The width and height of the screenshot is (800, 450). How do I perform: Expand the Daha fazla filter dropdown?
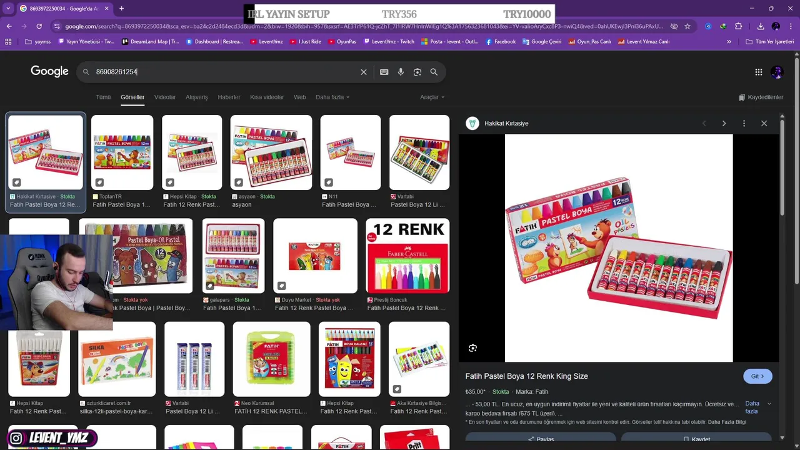click(x=332, y=97)
